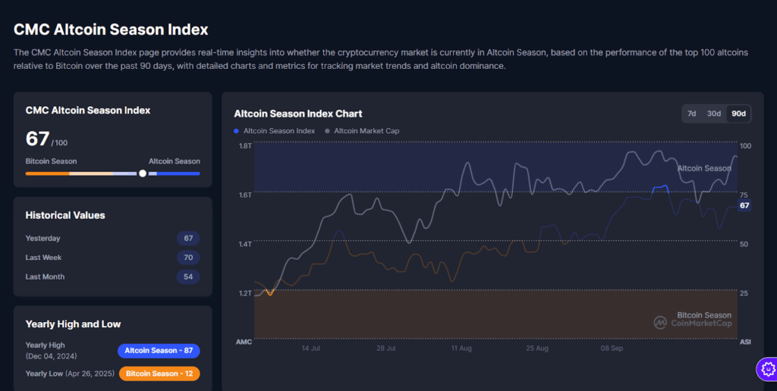This screenshot has height=391, width=777.
Task: Click the Last Month value 54 badge
Action: (x=188, y=277)
